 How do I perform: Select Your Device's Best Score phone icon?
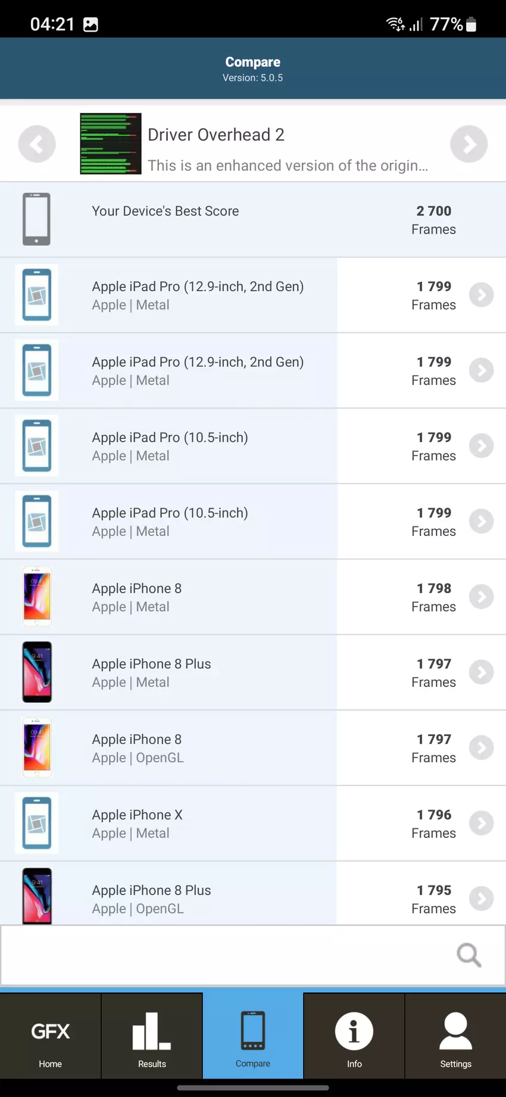[x=36, y=219]
